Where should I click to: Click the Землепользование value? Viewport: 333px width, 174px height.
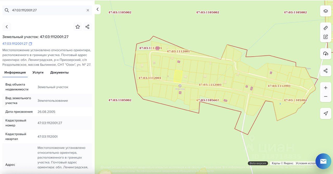(53, 101)
